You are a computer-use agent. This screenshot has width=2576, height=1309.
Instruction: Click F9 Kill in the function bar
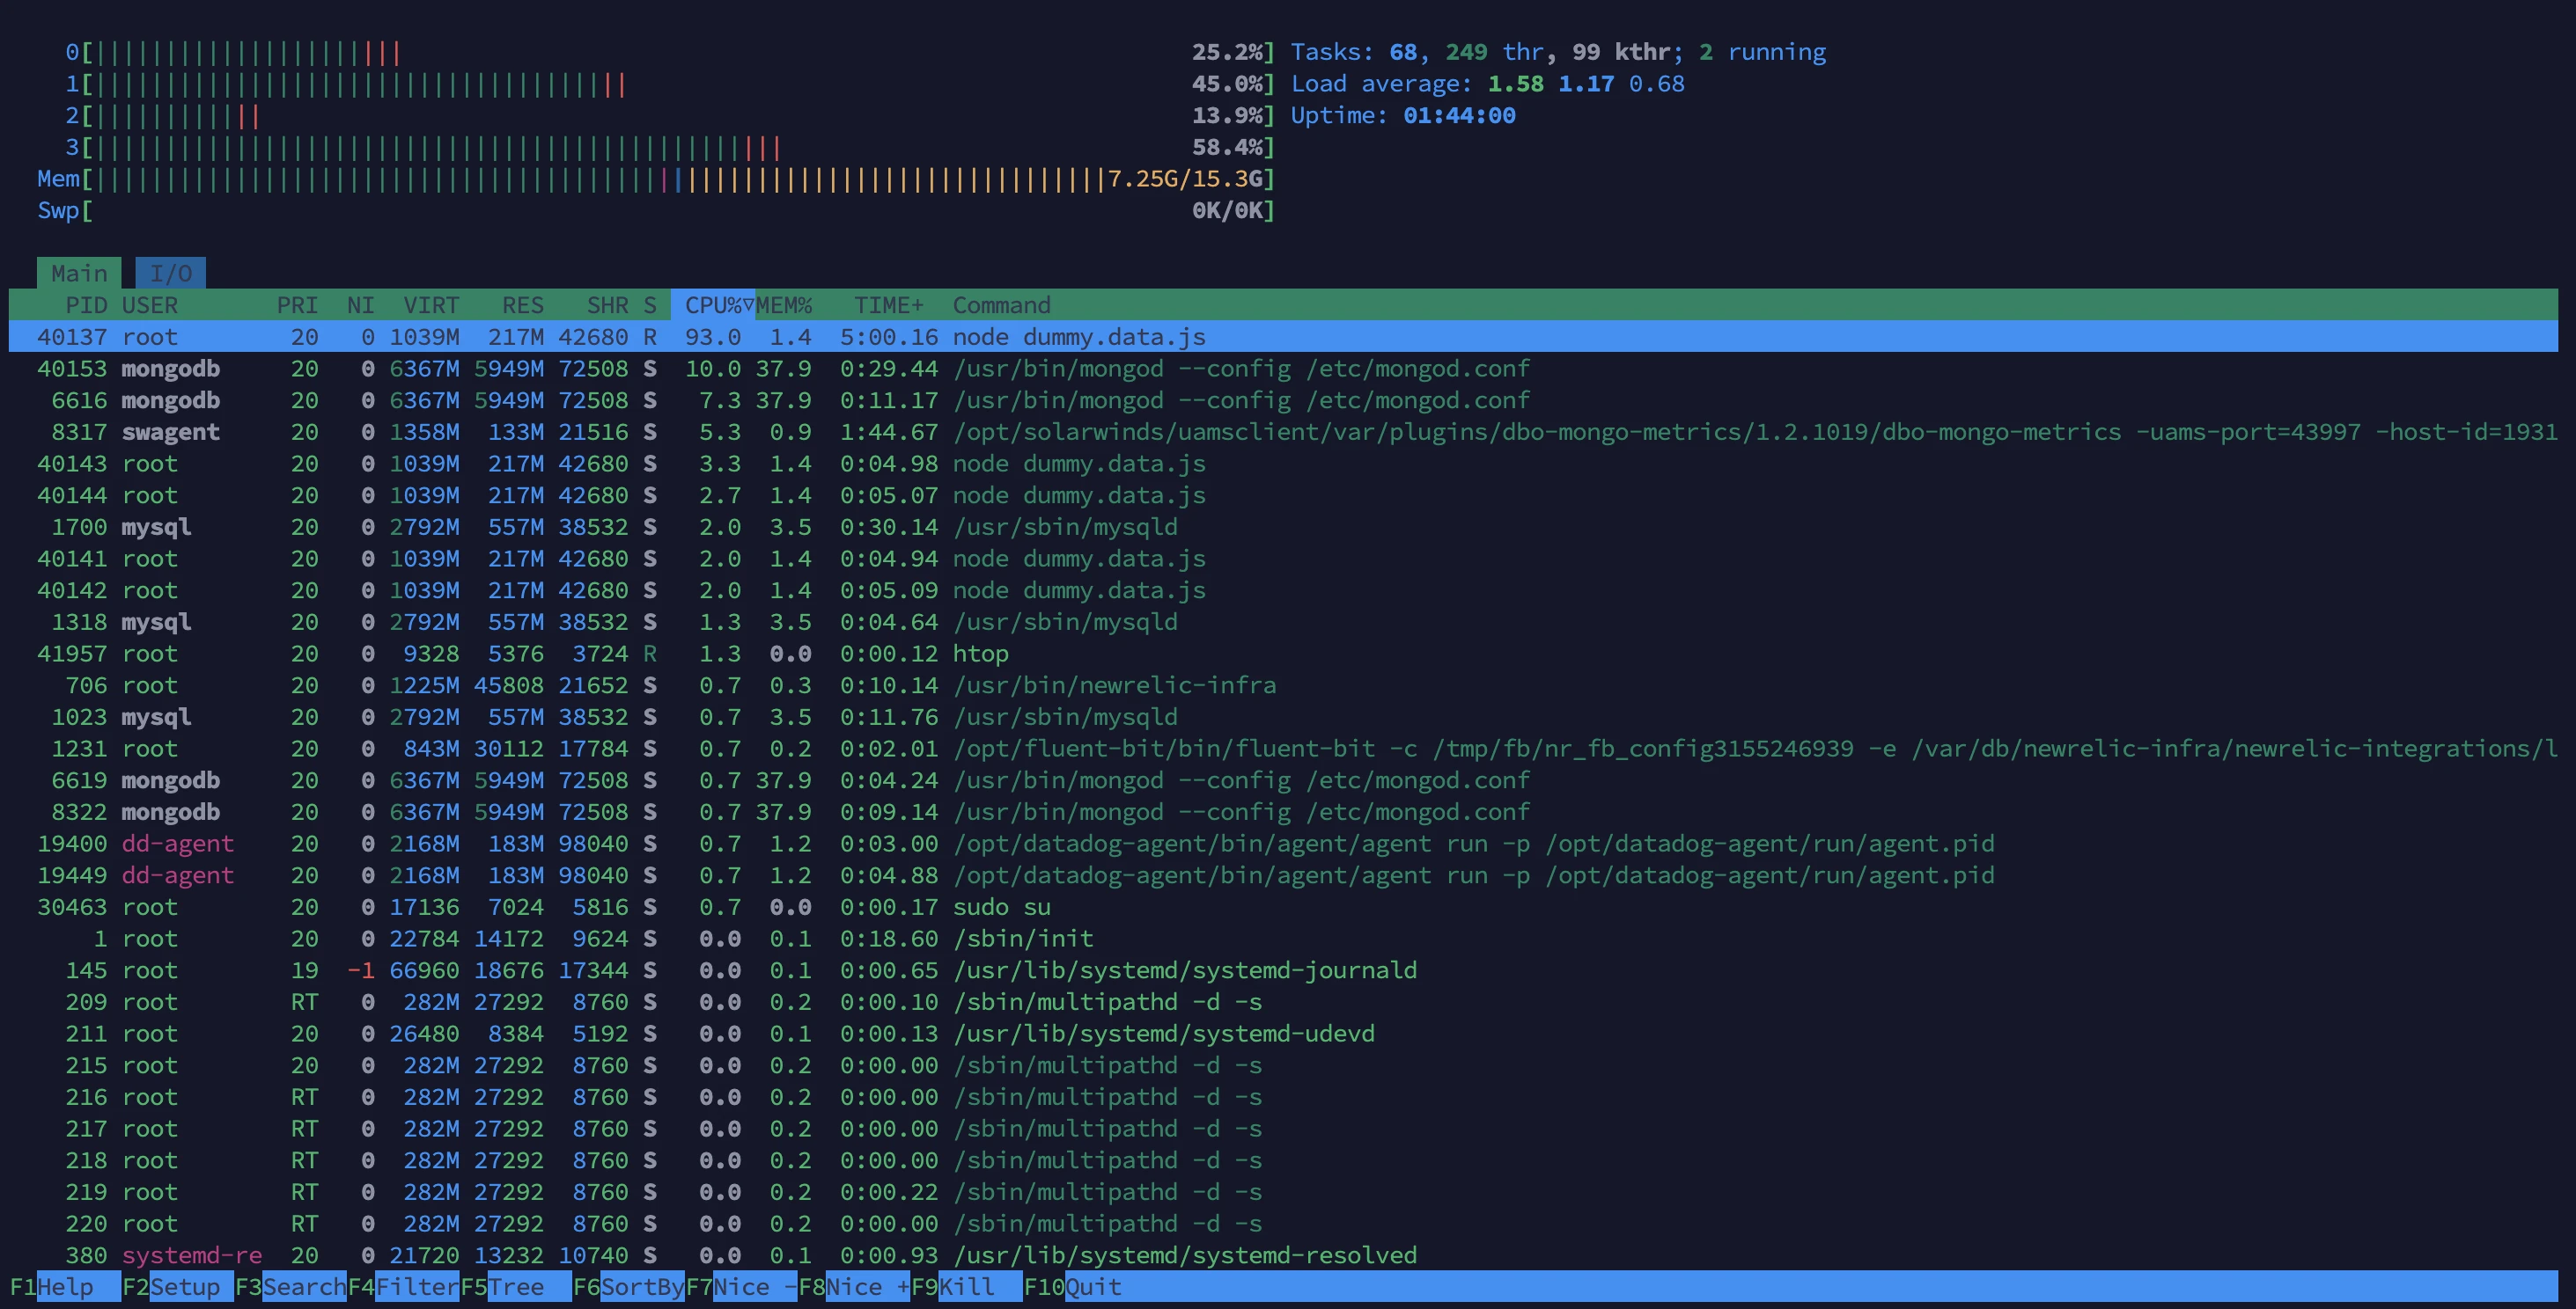pyautogui.click(x=967, y=1286)
